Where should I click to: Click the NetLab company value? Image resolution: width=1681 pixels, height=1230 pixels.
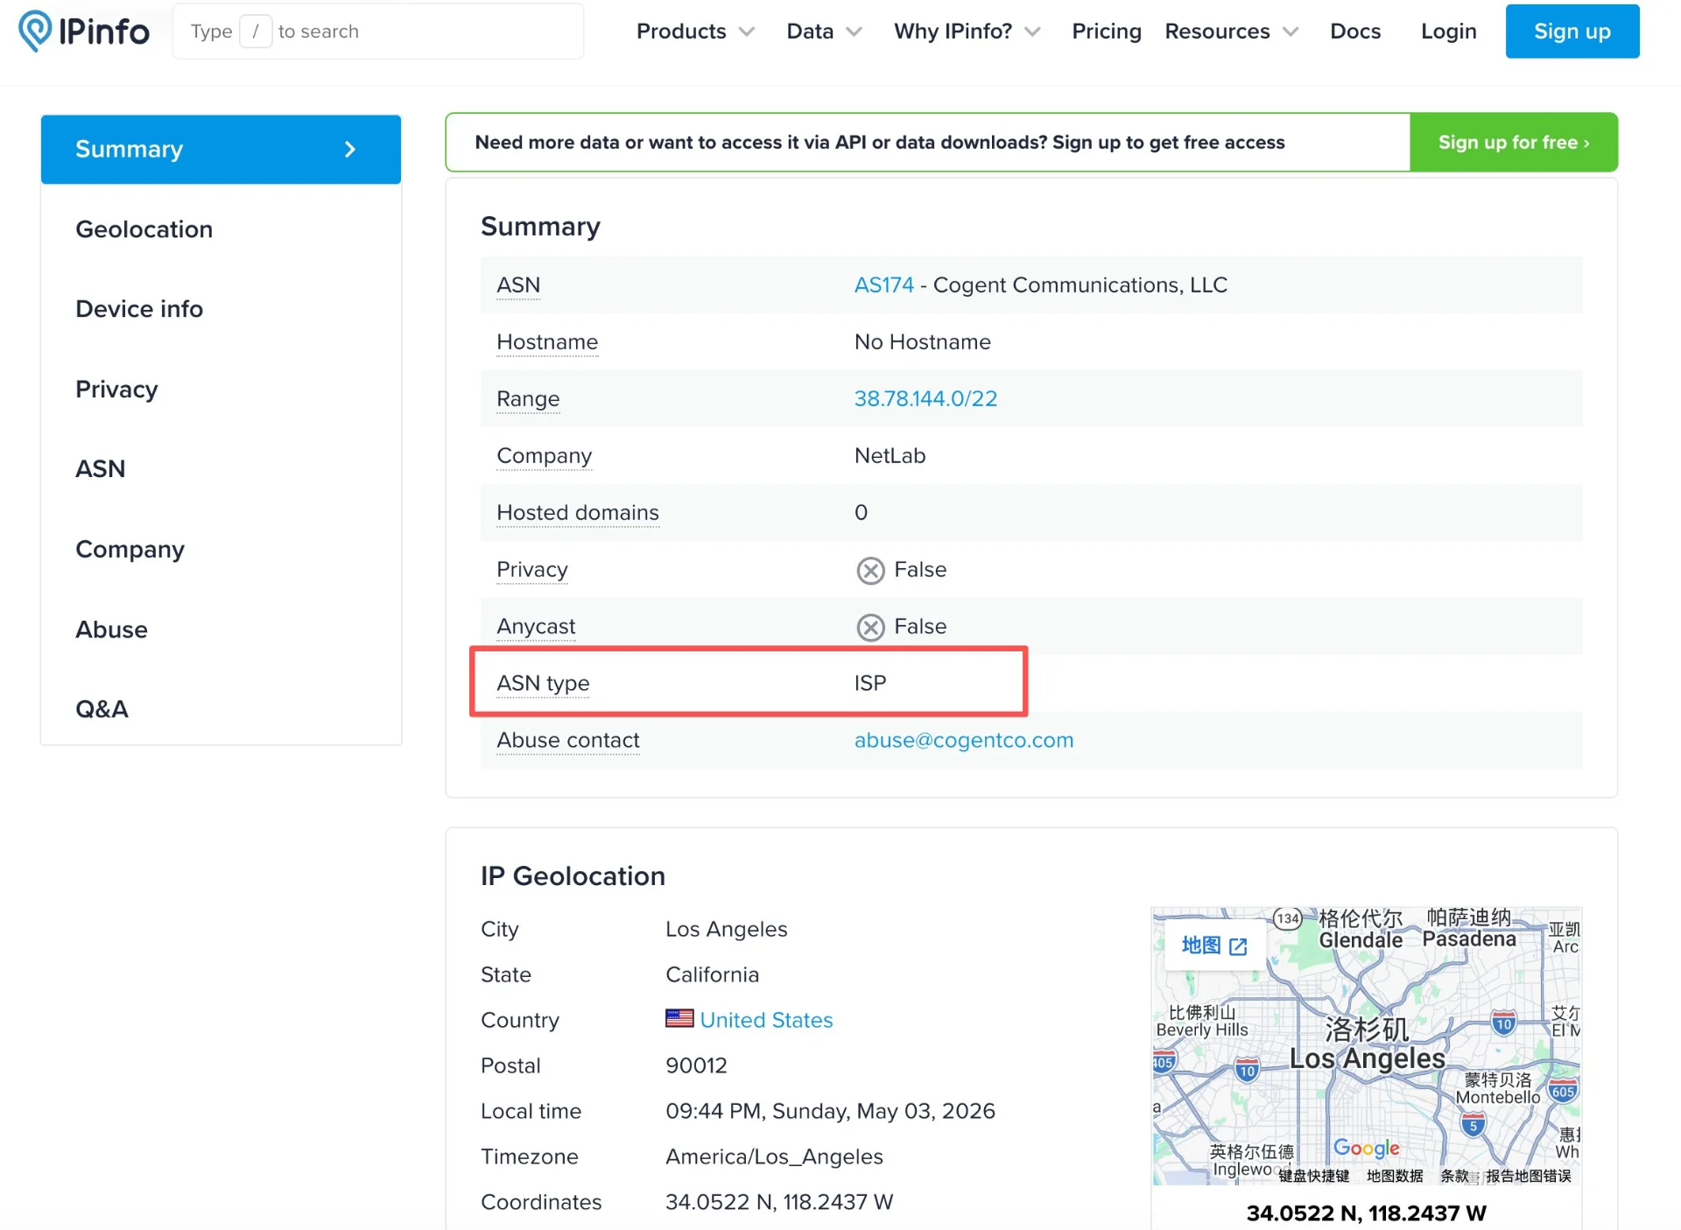point(890,456)
